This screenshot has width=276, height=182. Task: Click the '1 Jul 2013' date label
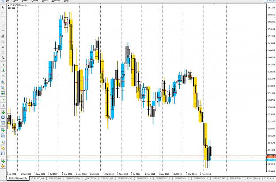(177, 174)
